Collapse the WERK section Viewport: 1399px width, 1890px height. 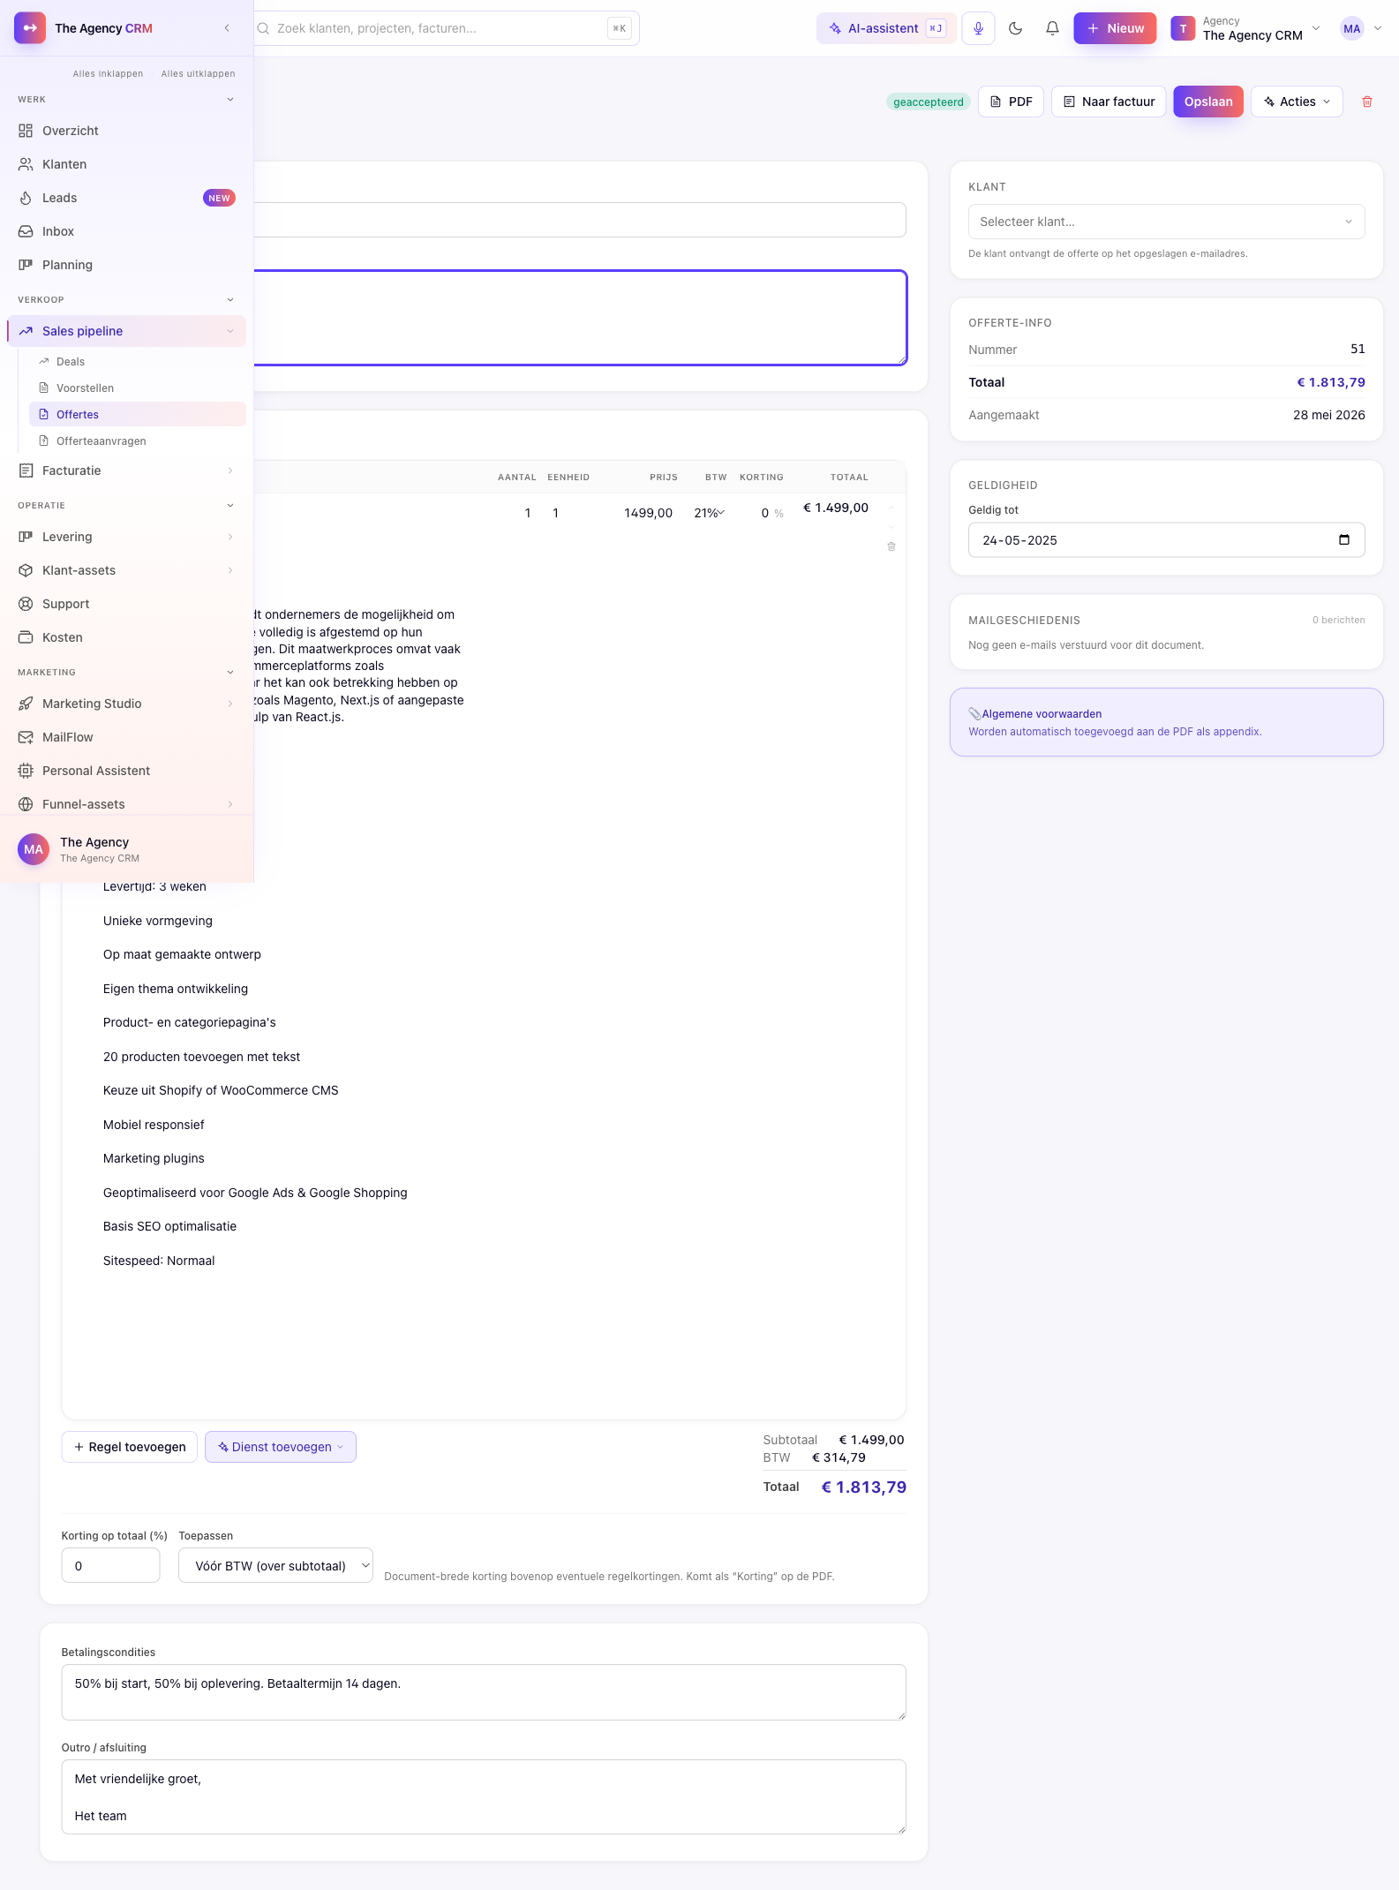pyautogui.click(x=230, y=99)
